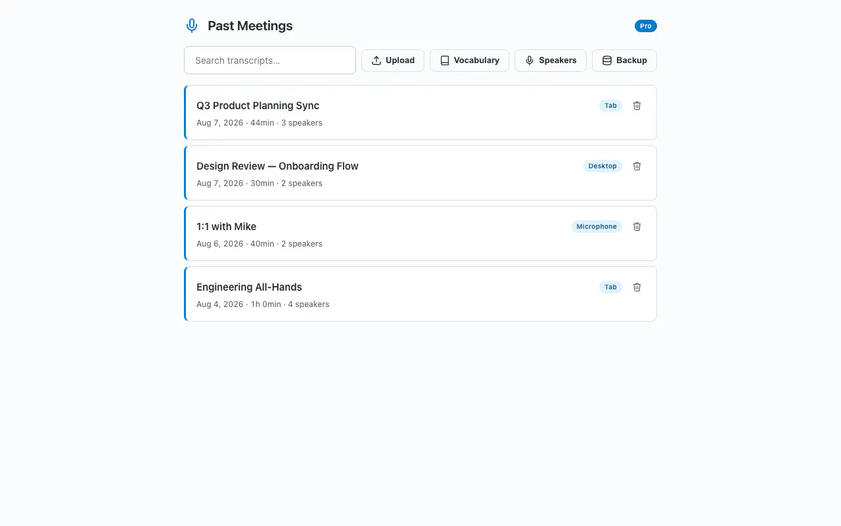Click 'Aug 7, 2026 · 30min · 2 speakers'
Image resolution: width=841 pixels, height=526 pixels.
click(260, 183)
